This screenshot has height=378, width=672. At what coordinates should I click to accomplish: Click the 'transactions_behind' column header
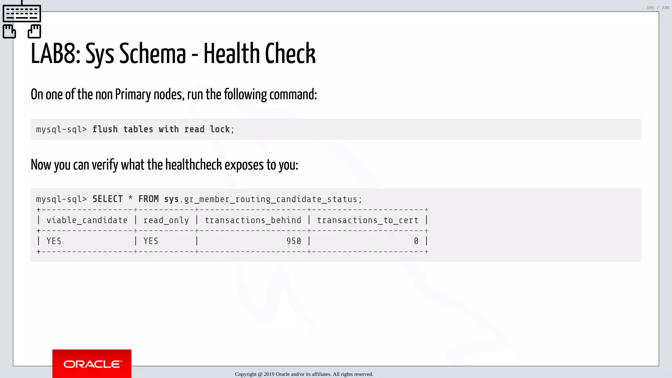tap(253, 220)
